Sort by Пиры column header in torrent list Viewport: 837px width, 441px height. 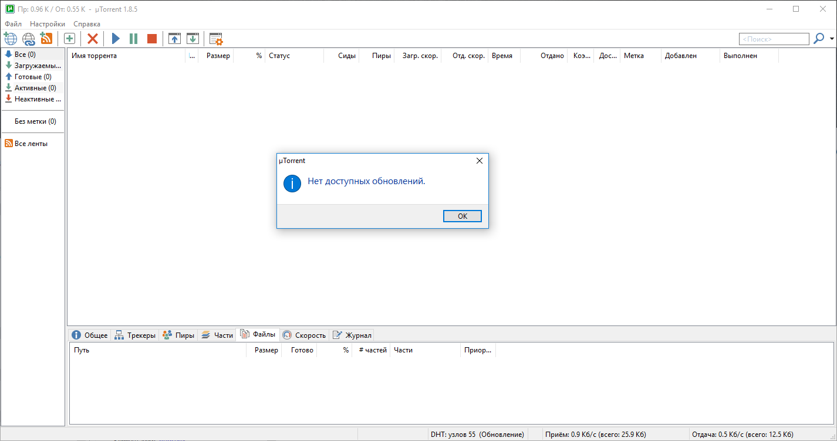(x=376, y=56)
